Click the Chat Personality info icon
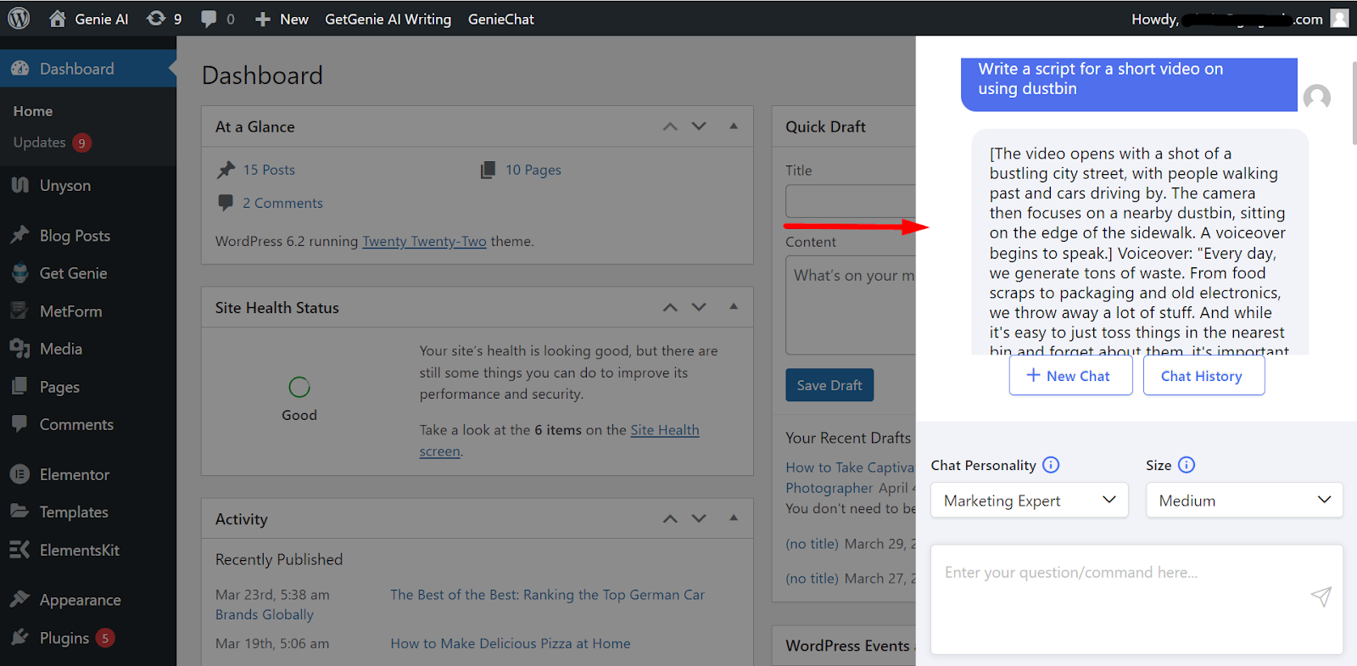 [x=1051, y=465]
